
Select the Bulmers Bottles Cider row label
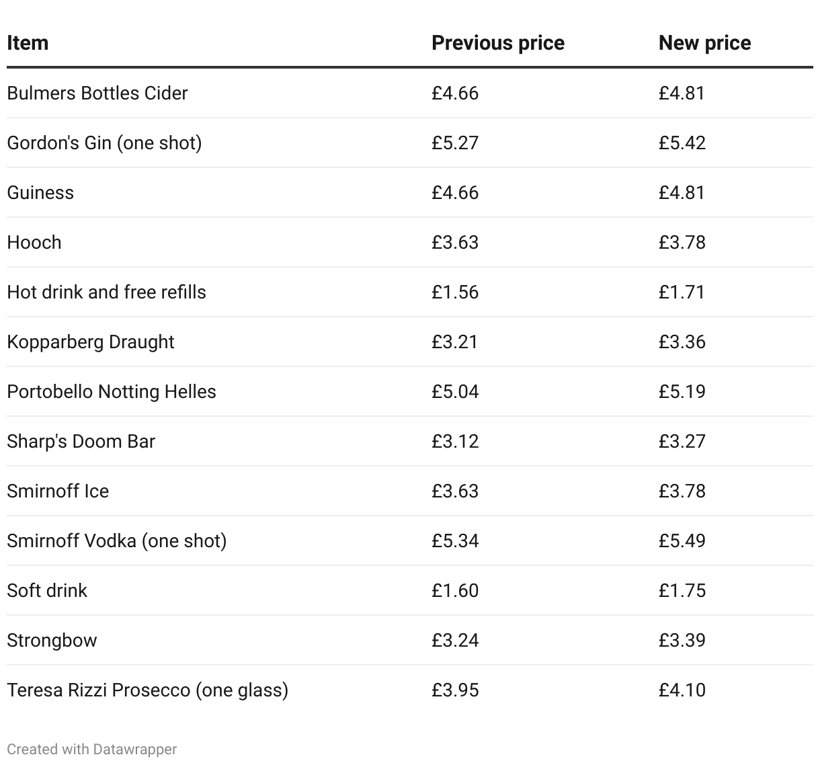pos(97,93)
